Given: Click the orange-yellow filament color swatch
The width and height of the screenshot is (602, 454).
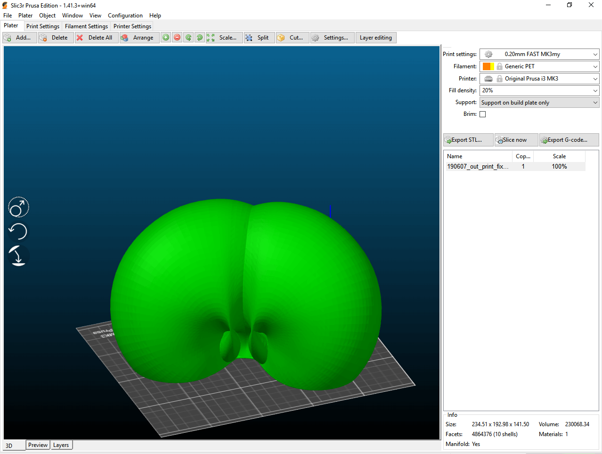Looking at the screenshot, I should click(488, 66).
